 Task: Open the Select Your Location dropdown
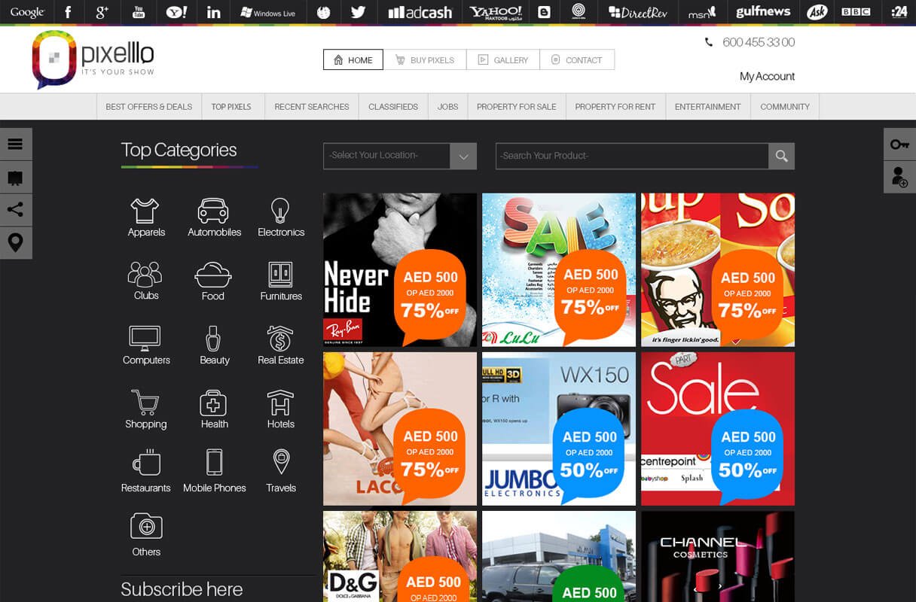tap(399, 156)
